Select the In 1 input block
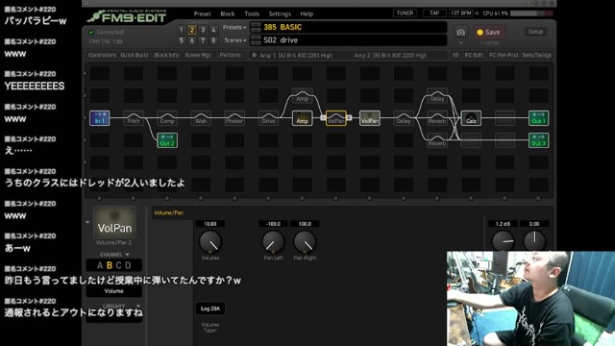 point(100,118)
